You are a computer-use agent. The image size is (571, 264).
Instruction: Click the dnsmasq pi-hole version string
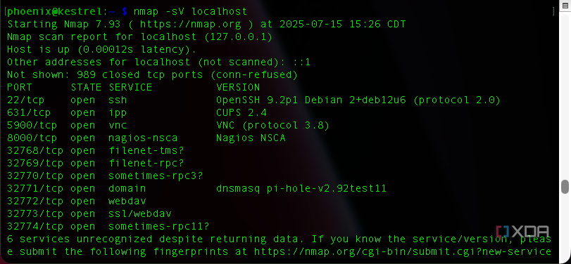tap(301, 188)
